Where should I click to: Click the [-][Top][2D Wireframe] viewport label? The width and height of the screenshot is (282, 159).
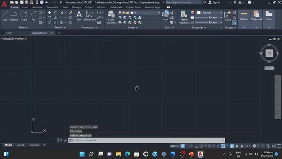coord(14,39)
